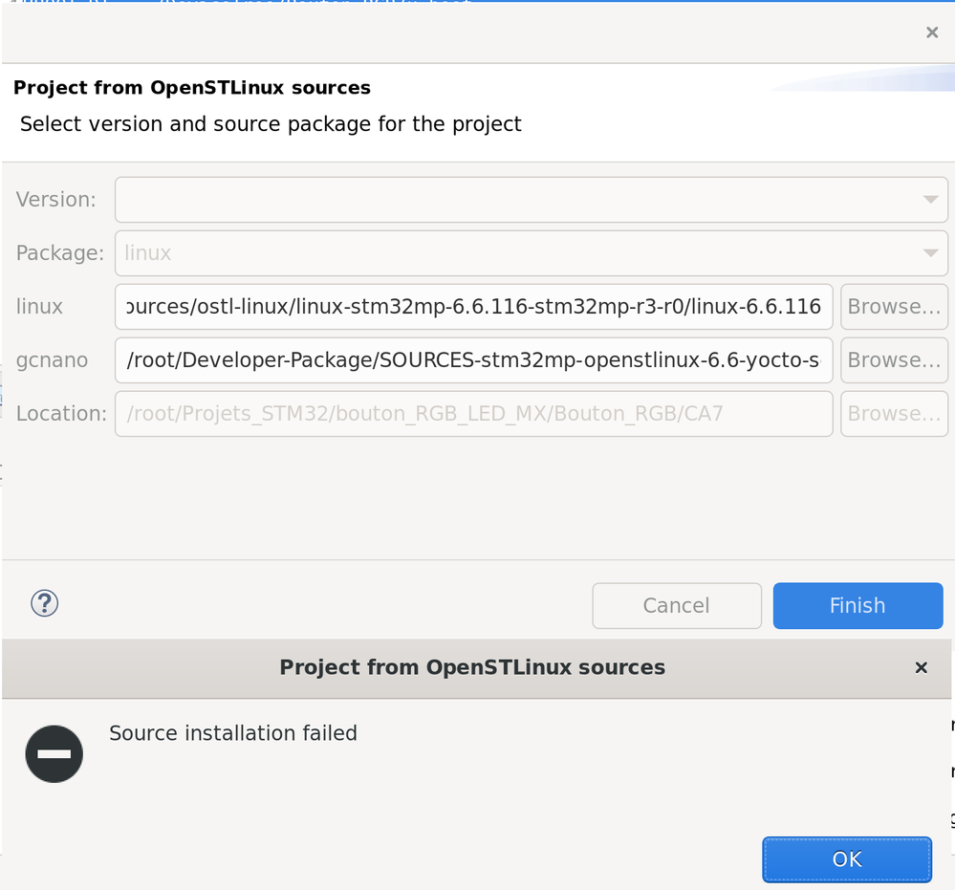Click the Package label
This screenshot has width=955, height=890.
click(60, 253)
